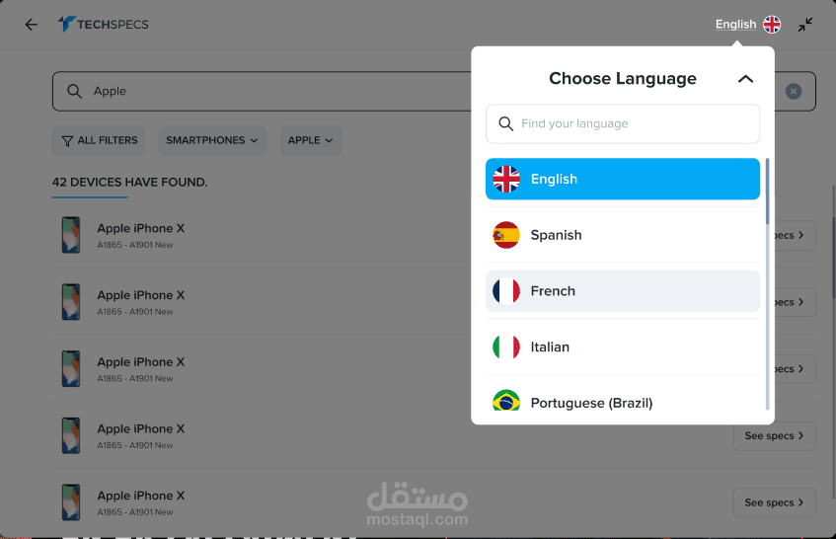The width and height of the screenshot is (836, 539).
Task: Click the Brazil flag icon
Action: coord(506,401)
